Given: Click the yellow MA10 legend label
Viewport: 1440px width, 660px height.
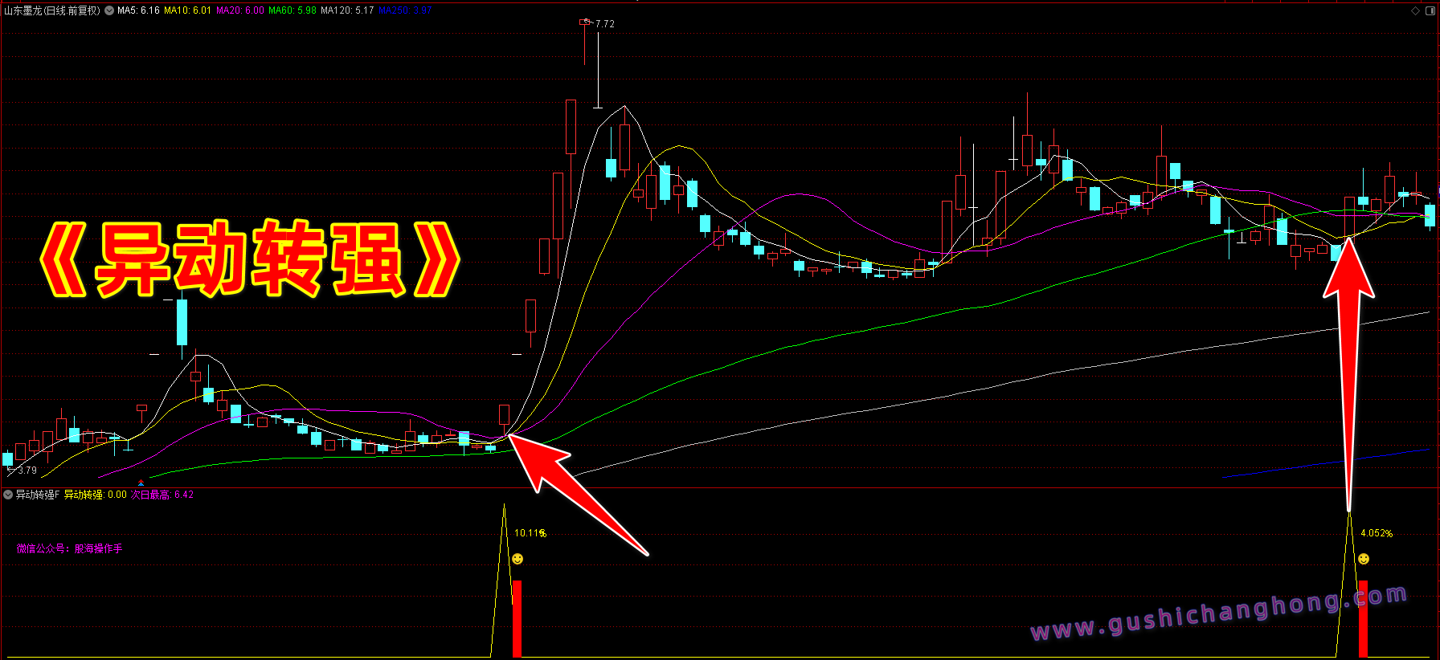Looking at the screenshot, I should coord(187,10).
